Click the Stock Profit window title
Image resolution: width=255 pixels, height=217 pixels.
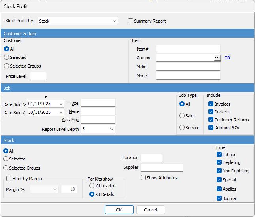(16, 6)
